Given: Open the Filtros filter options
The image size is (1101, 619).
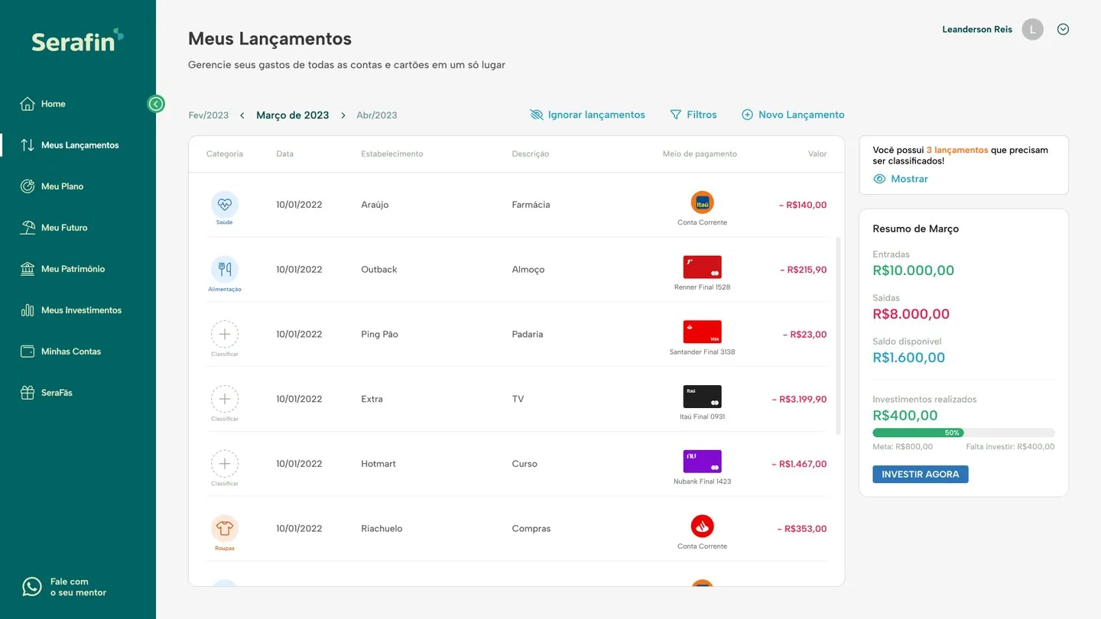Looking at the screenshot, I should click(693, 115).
